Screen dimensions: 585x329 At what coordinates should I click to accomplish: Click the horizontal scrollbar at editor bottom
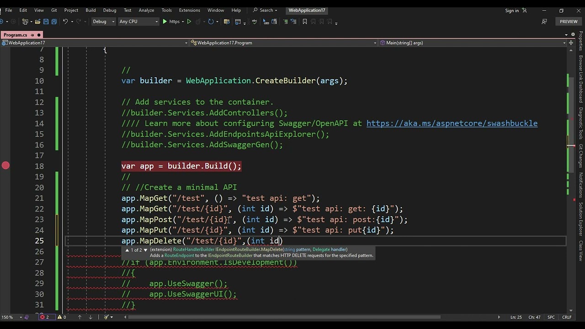(284, 317)
